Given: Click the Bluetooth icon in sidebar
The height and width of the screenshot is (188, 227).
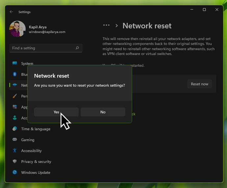Looking at the screenshot, I should 15,74.
